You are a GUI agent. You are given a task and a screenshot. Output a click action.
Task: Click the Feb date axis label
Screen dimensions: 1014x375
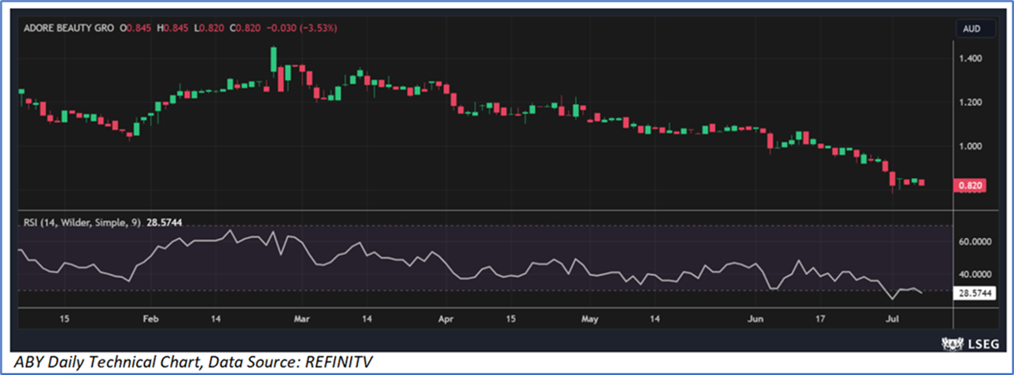click(x=151, y=319)
